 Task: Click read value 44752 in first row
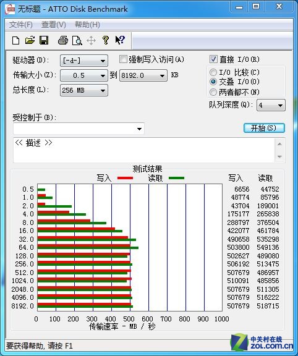pyautogui.click(x=270, y=189)
